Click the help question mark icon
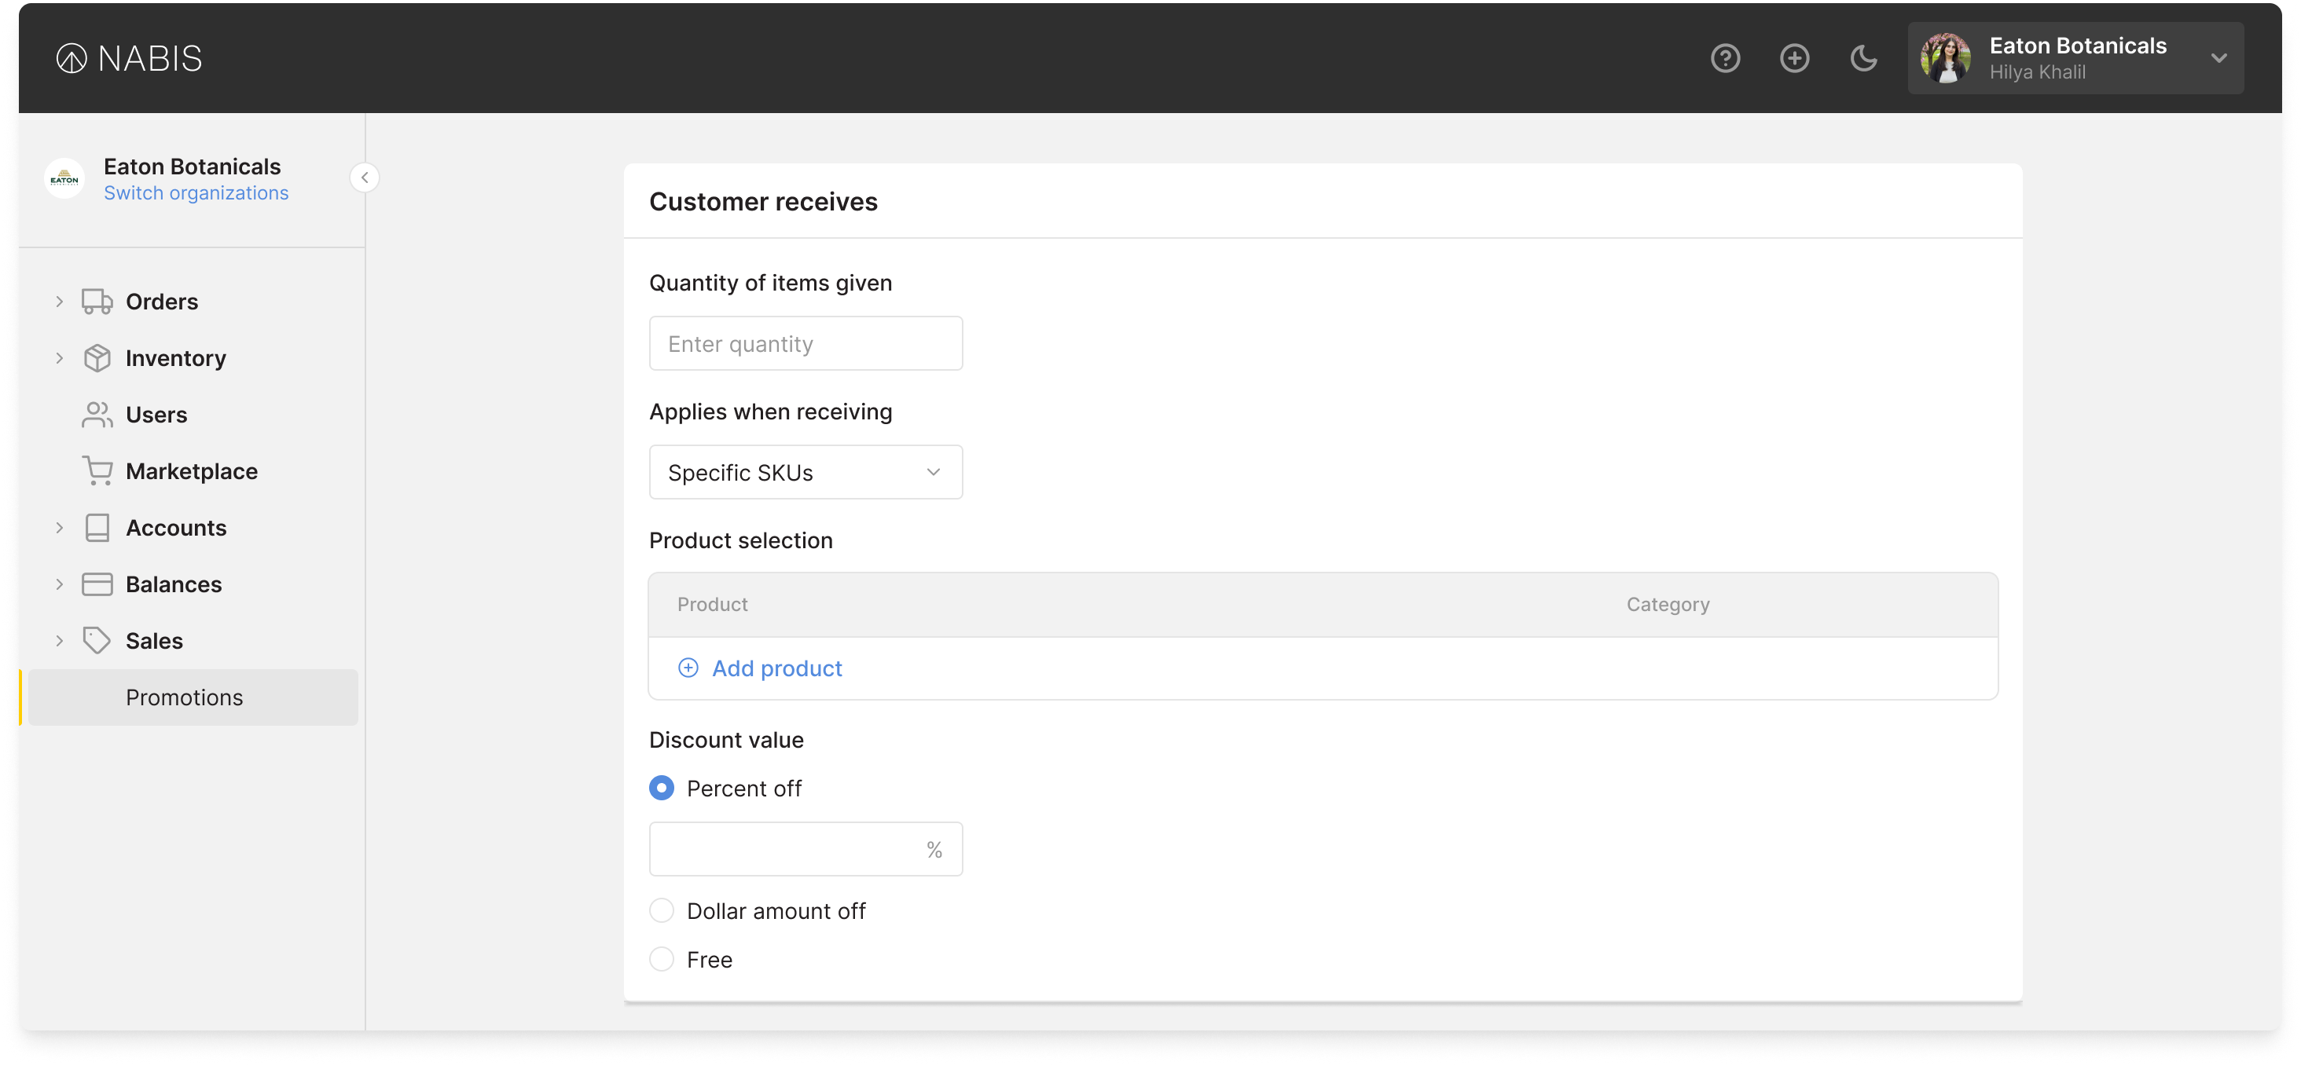This screenshot has width=2301, height=1065. 1725,59
